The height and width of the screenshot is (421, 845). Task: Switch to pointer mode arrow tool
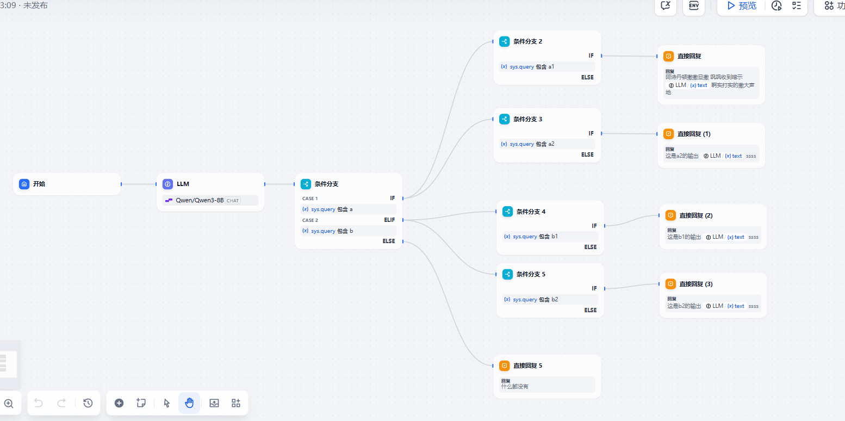(x=167, y=403)
